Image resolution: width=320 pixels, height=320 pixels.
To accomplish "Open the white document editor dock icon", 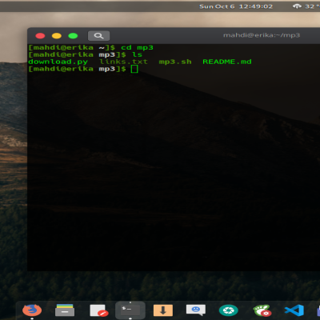I will (x=99, y=310).
